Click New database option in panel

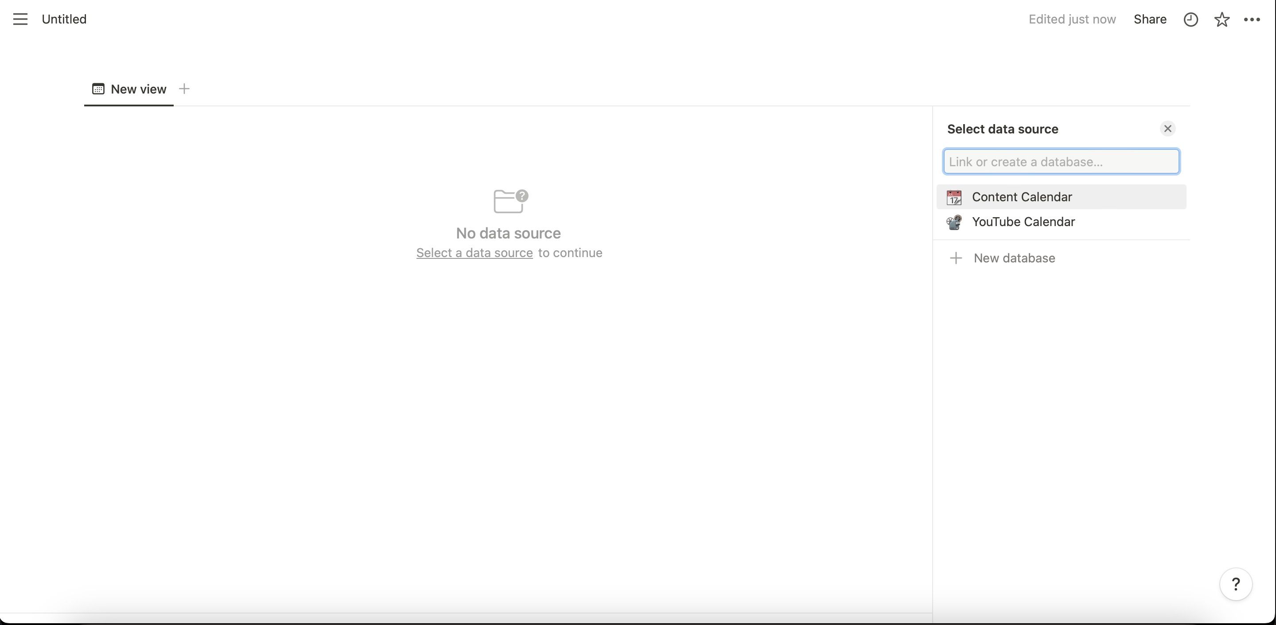click(x=1014, y=259)
